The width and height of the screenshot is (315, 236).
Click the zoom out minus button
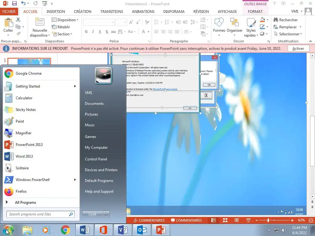[257, 220]
